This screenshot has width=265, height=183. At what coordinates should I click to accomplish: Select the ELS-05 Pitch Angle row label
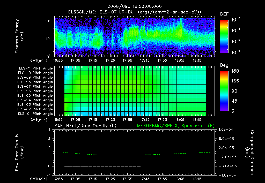[x=35, y=96]
